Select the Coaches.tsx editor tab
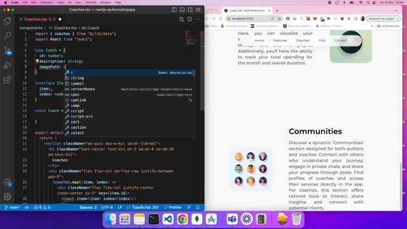Image resolution: width=407 pixels, height=229 pixels. point(40,19)
